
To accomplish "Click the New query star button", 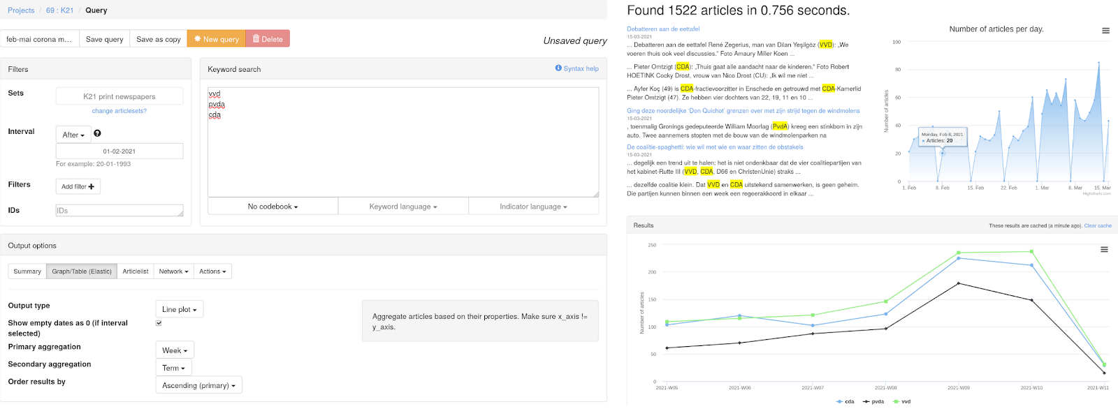I will pos(216,39).
